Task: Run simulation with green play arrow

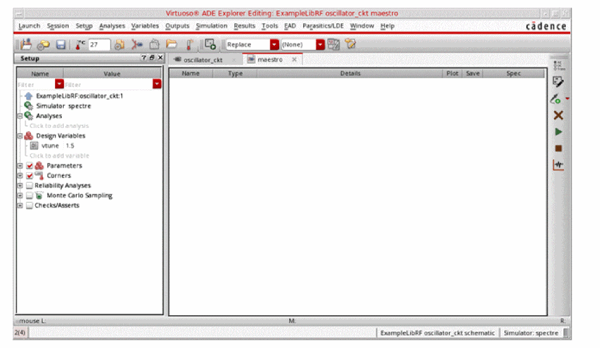Action: point(558,132)
